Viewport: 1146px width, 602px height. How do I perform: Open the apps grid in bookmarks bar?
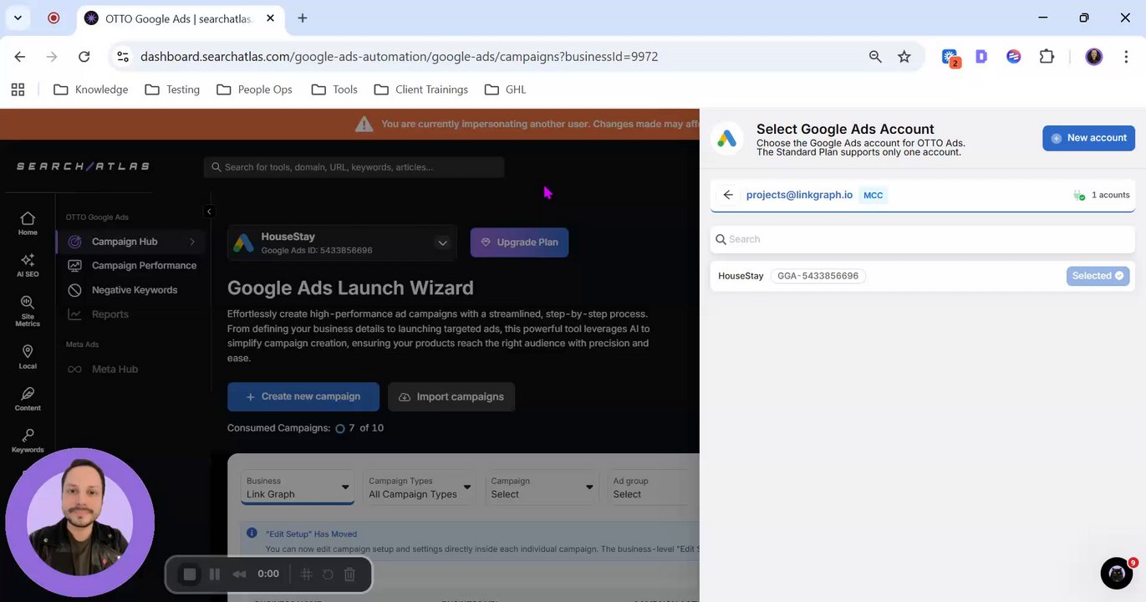(18, 89)
